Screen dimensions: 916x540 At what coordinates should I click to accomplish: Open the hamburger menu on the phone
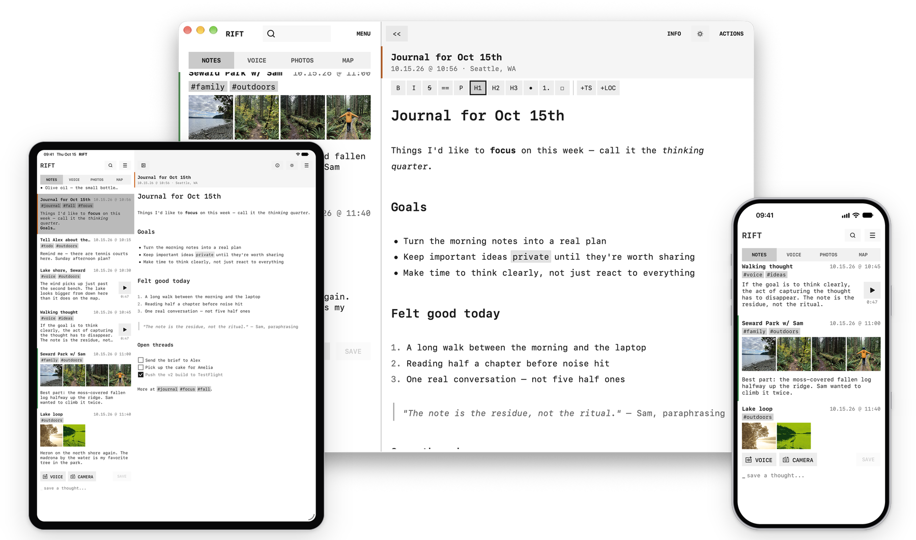[872, 235]
